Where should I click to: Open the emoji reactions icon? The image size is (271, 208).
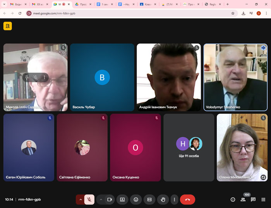(136, 199)
